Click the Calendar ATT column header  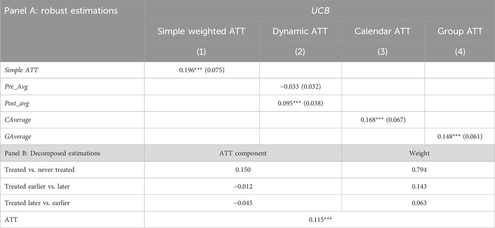click(x=383, y=31)
